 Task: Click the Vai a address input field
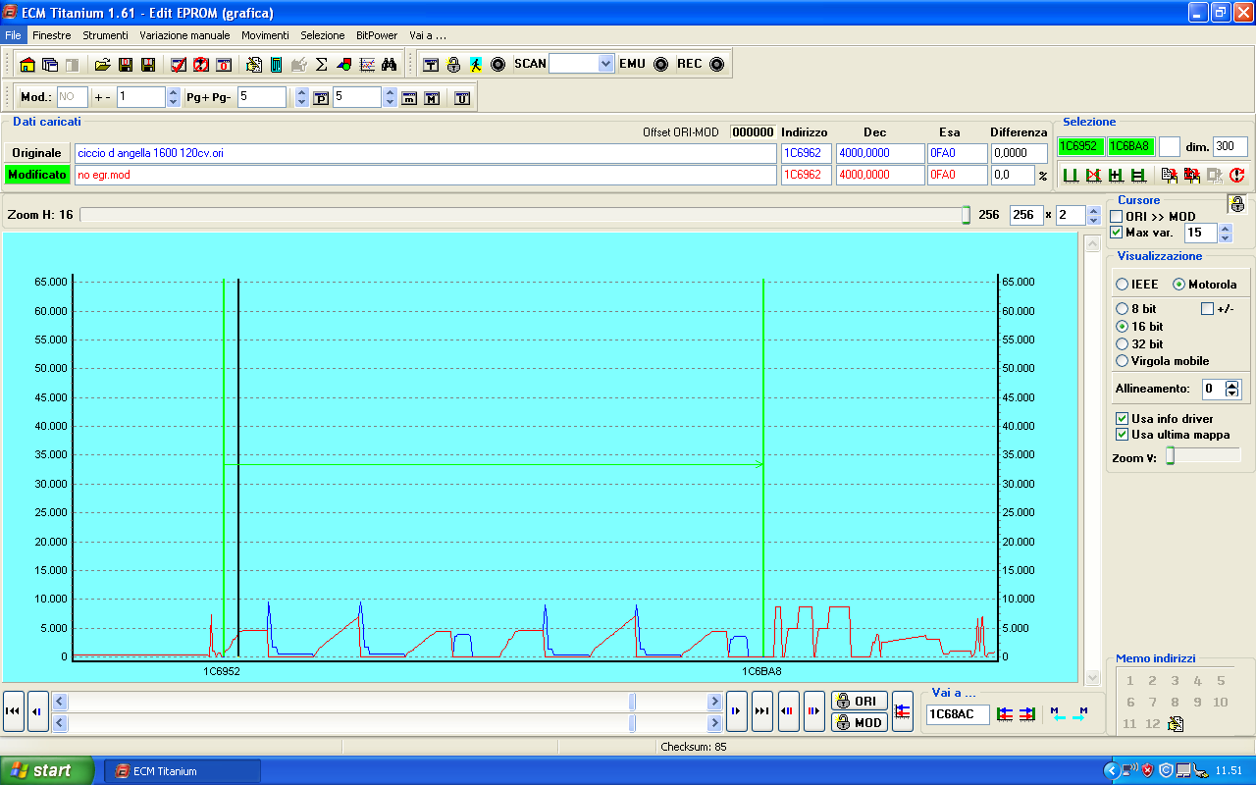click(x=957, y=714)
